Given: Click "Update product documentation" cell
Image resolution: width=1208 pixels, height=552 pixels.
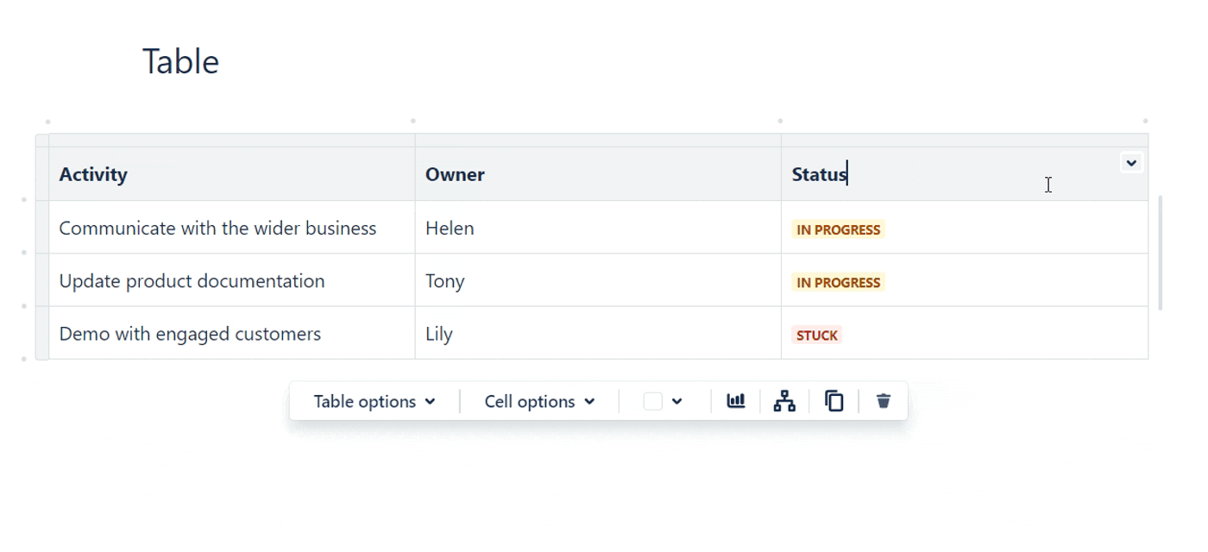Looking at the screenshot, I should tap(232, 280).
